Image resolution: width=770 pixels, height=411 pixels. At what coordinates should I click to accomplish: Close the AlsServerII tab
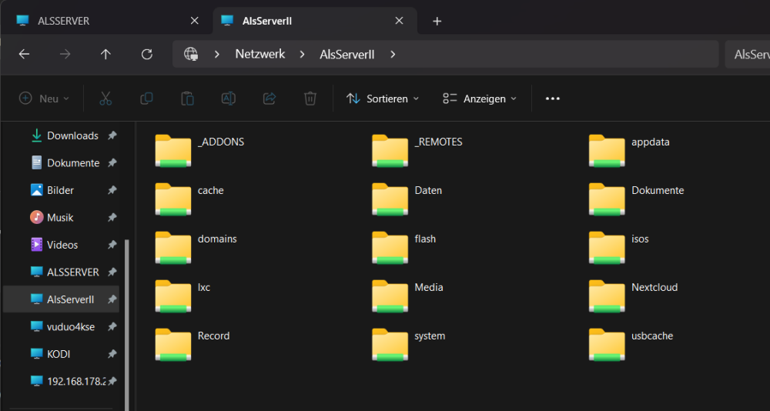click(399, 21)
